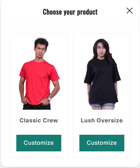Click the Choose your product heading
Image resolution: width=140 pixels, height=168 pixels.
pyautogui.click(x=70, y=12)
